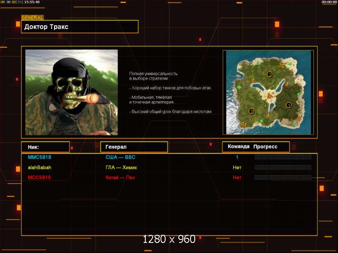The width and height of the screenshot is (338, 253).
Task: Click the 'Высокий общий урон' description line
Action: tap(171, 111)
